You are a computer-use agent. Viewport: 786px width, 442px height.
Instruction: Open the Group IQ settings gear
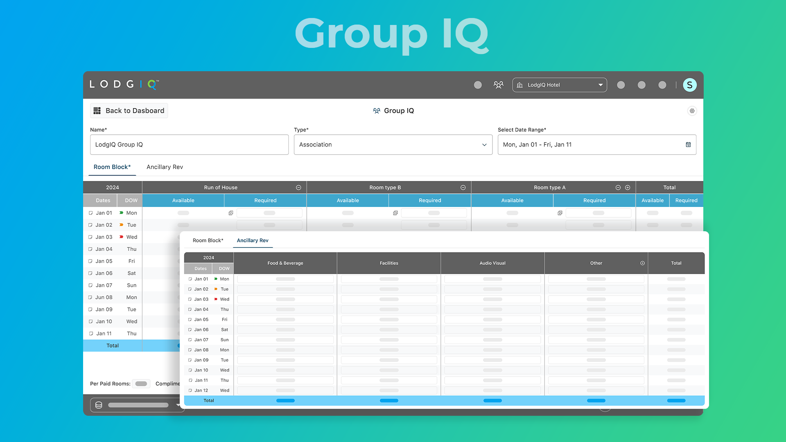692,111
